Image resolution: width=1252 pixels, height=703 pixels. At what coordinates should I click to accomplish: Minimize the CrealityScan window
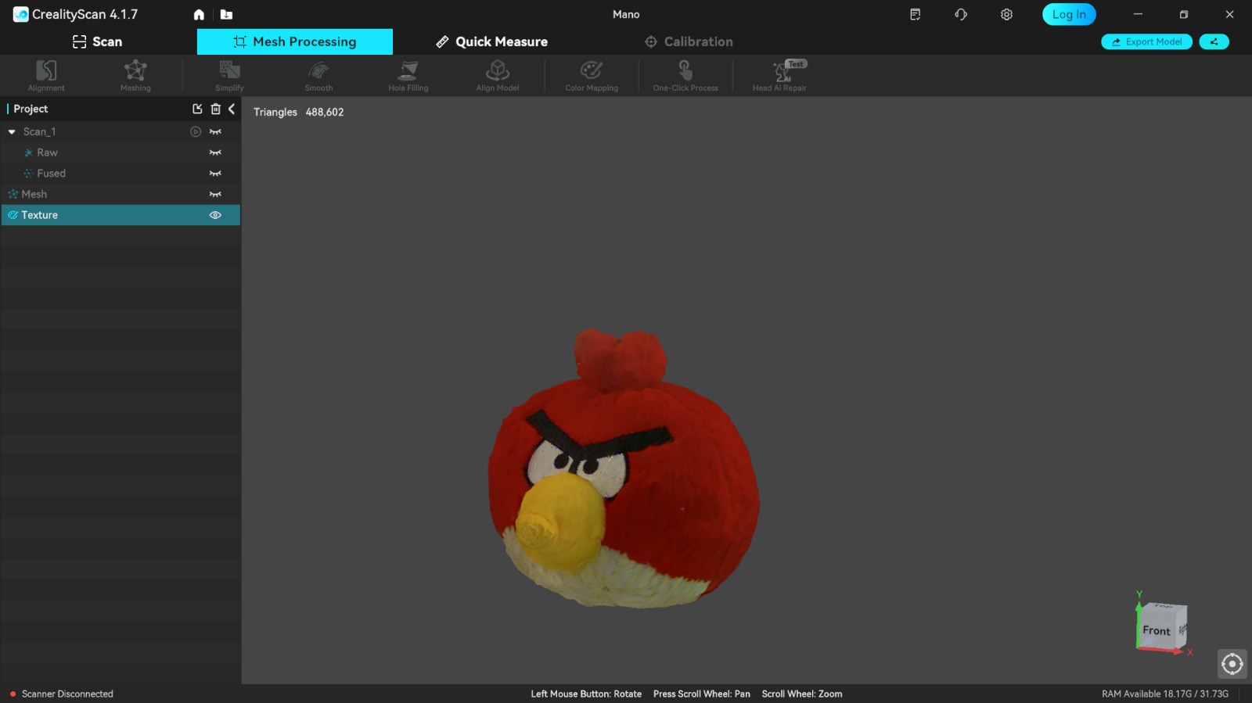(x=1138, y=15)
